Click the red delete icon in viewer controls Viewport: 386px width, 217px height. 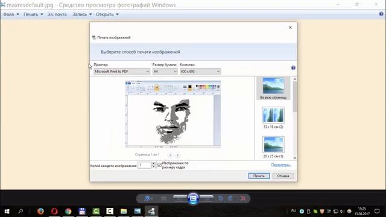(243, 198)
